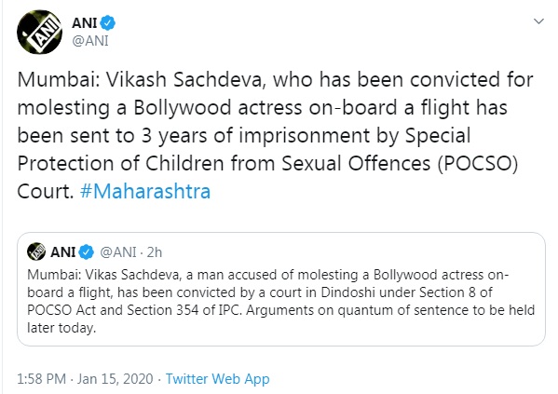Viewport: 558px width, 394px height.
Task: Expand the tweet options chevron menu
Action: tap(538, 21)
